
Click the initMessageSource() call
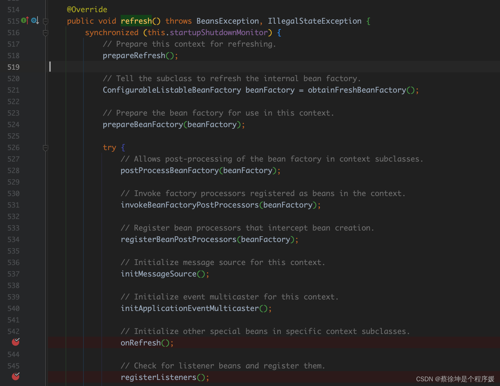[x=163, y=274]
